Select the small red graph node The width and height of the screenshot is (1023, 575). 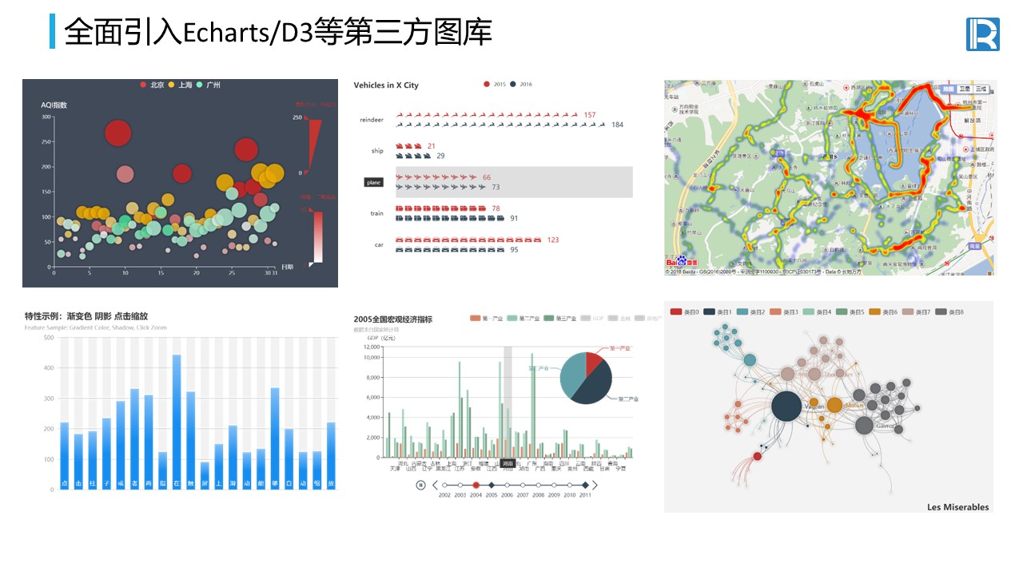click(757, 457)
